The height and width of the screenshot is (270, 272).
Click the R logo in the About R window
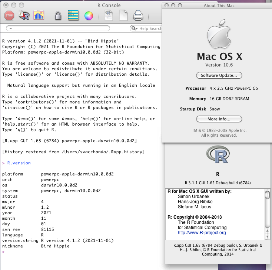218,154
